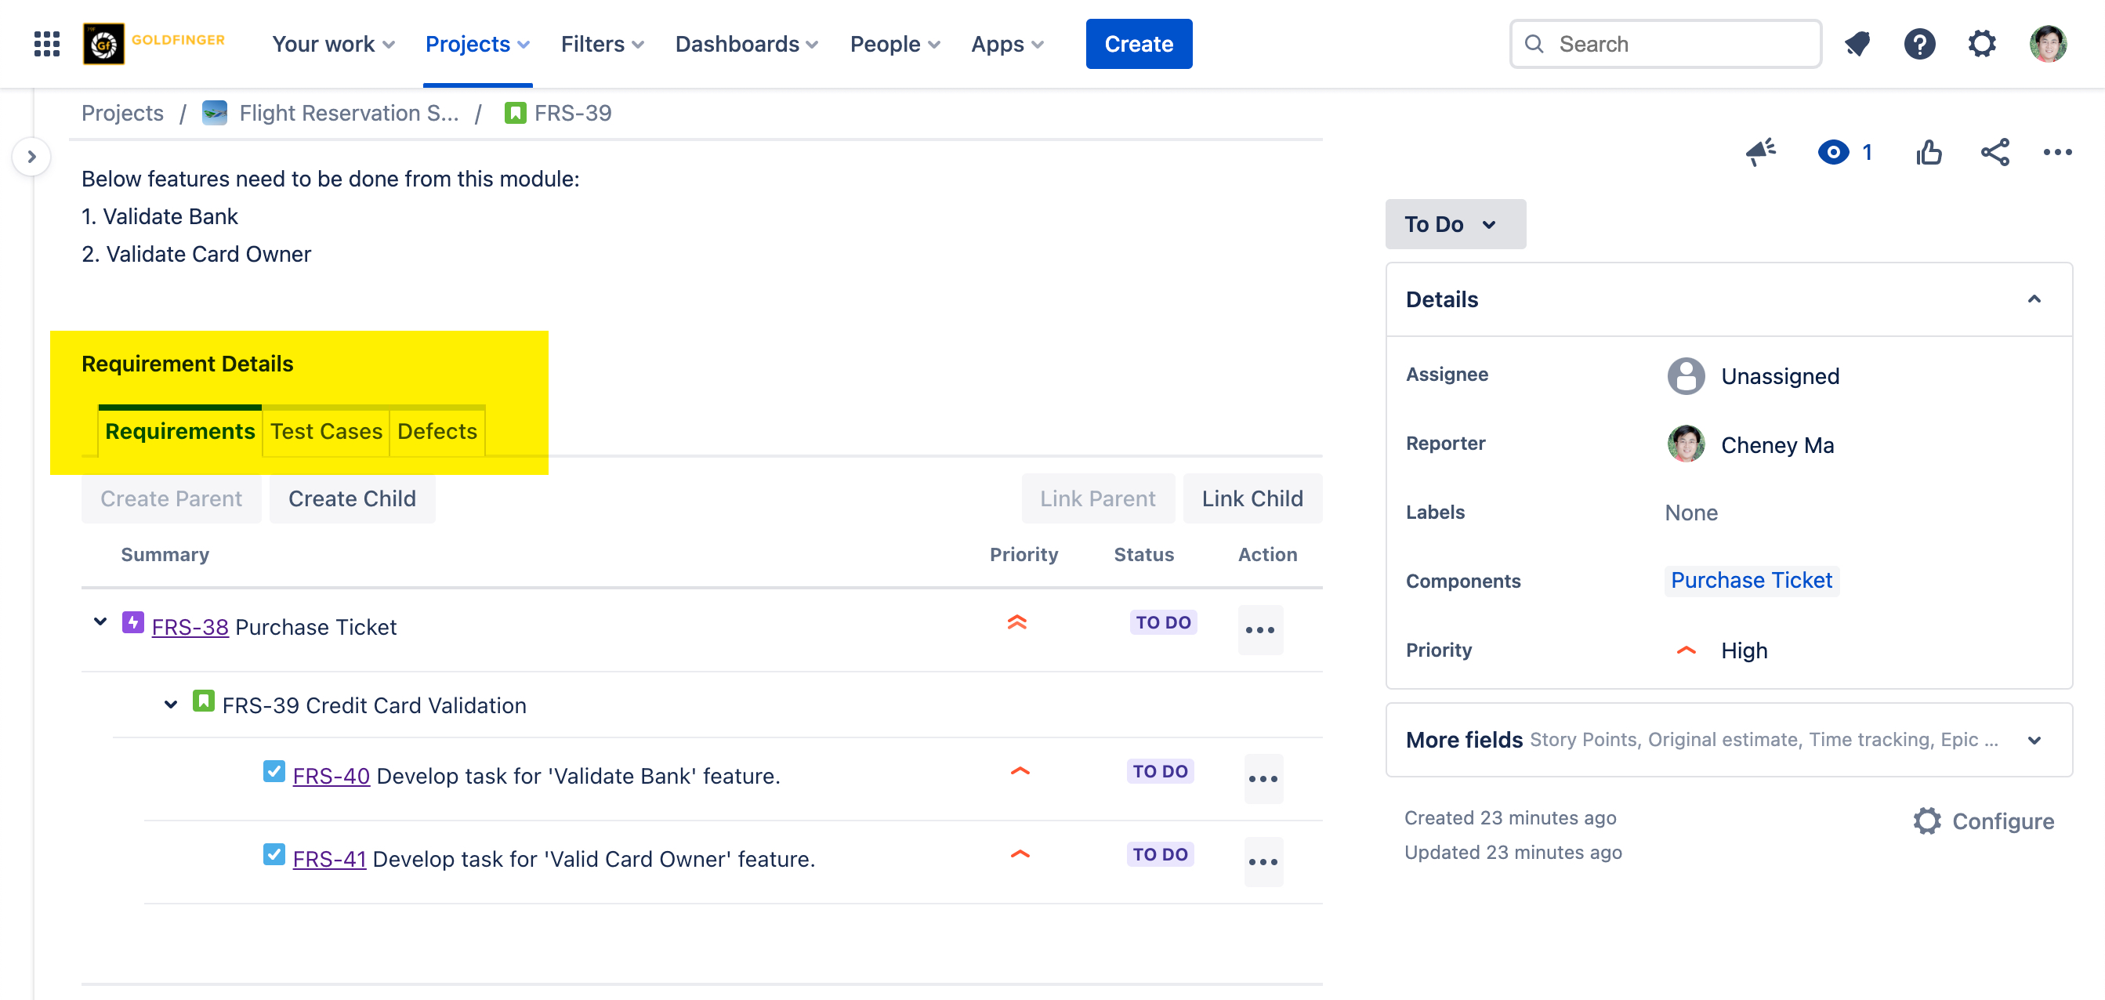The height and width of the screenshot is (1000, 2105).
Task: Click the Create Child button
Action: coord(352,498)
